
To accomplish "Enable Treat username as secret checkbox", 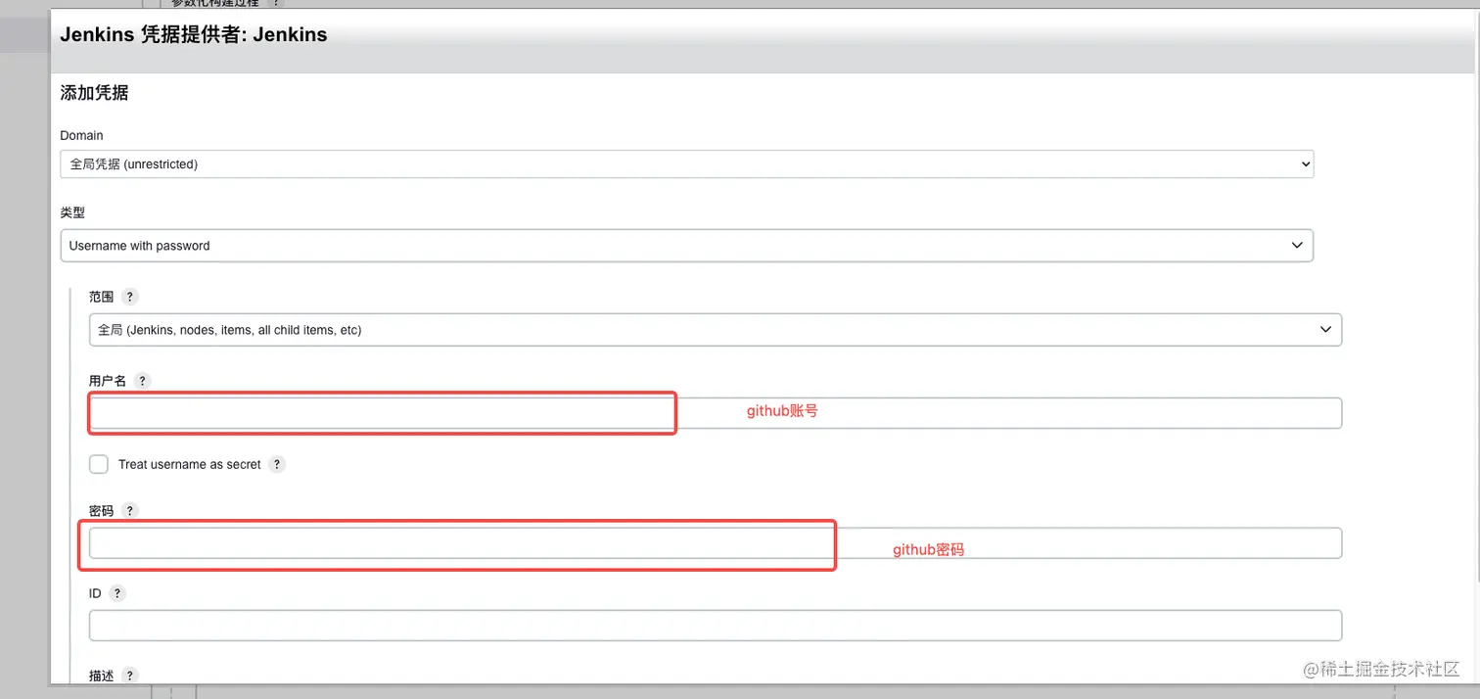I will click(x=99, y=464).
